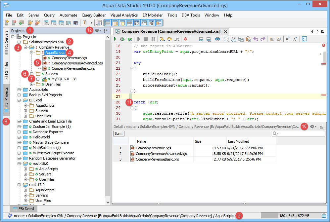Click the Step Over debug icon
The width and height of the screenshot is (330, 222).
pos(169,39)
